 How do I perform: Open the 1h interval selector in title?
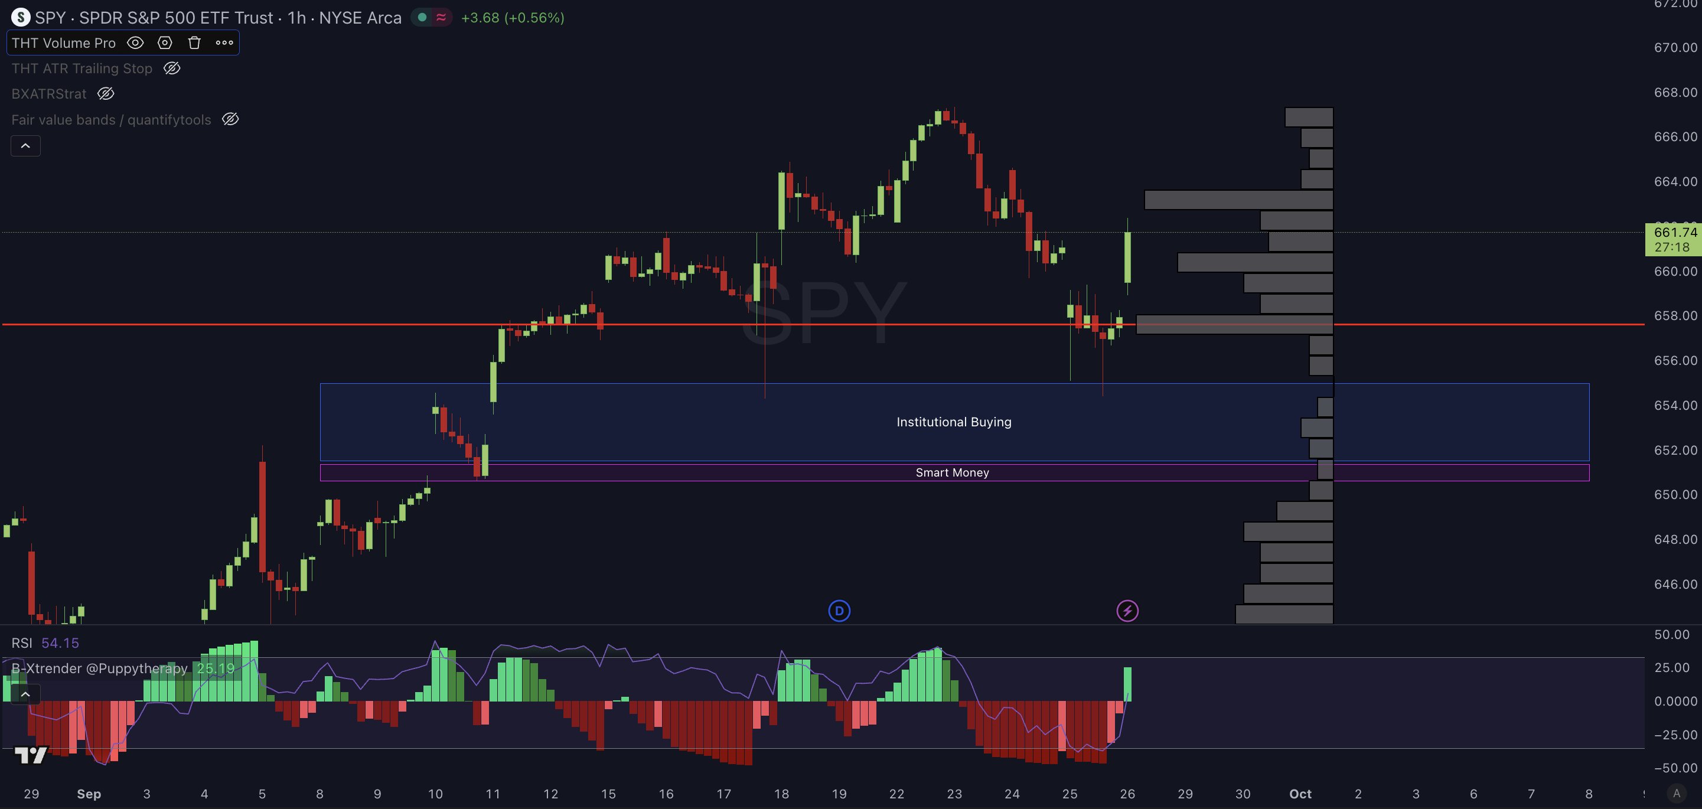296,18
